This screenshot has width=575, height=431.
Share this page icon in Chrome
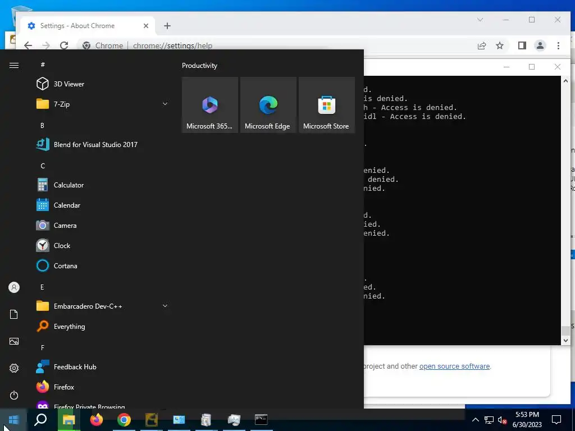click(481, 45)
